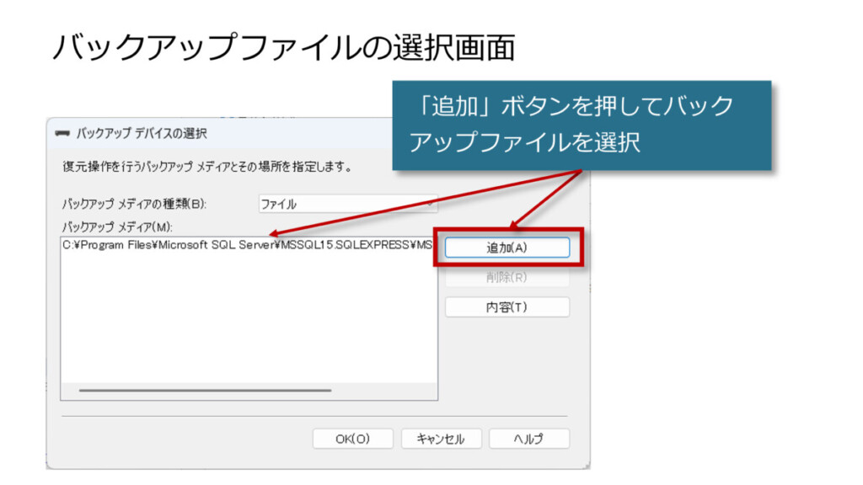Dismiss the dialog with キャンセル button
The image size is (863, 485).
point(441,439)
